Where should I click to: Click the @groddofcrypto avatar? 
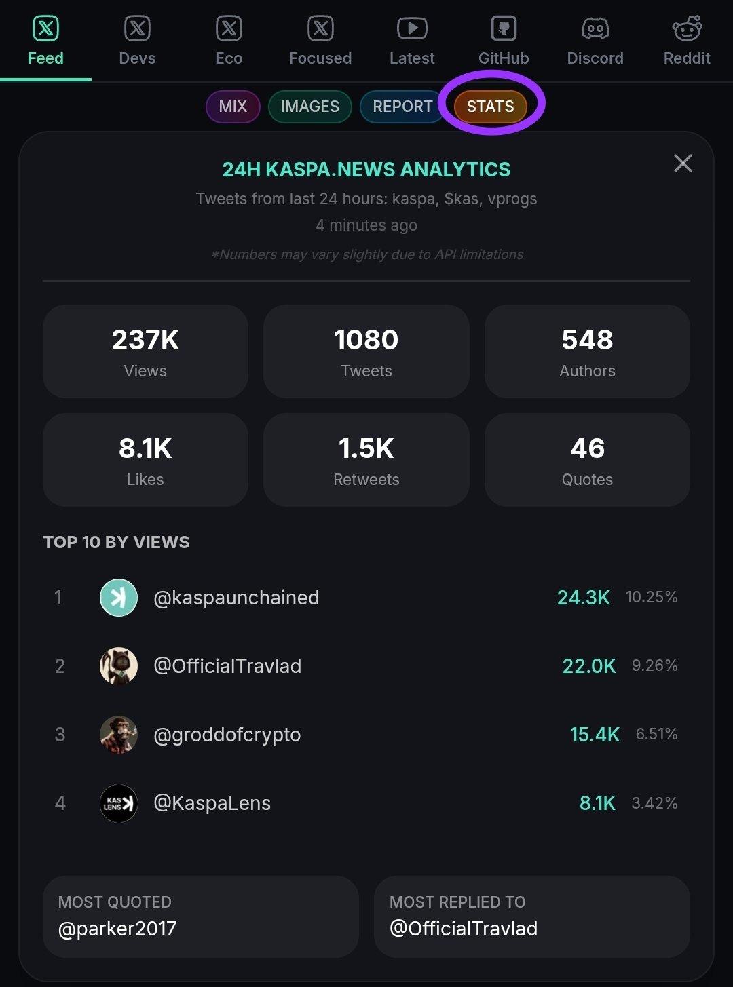119,735
